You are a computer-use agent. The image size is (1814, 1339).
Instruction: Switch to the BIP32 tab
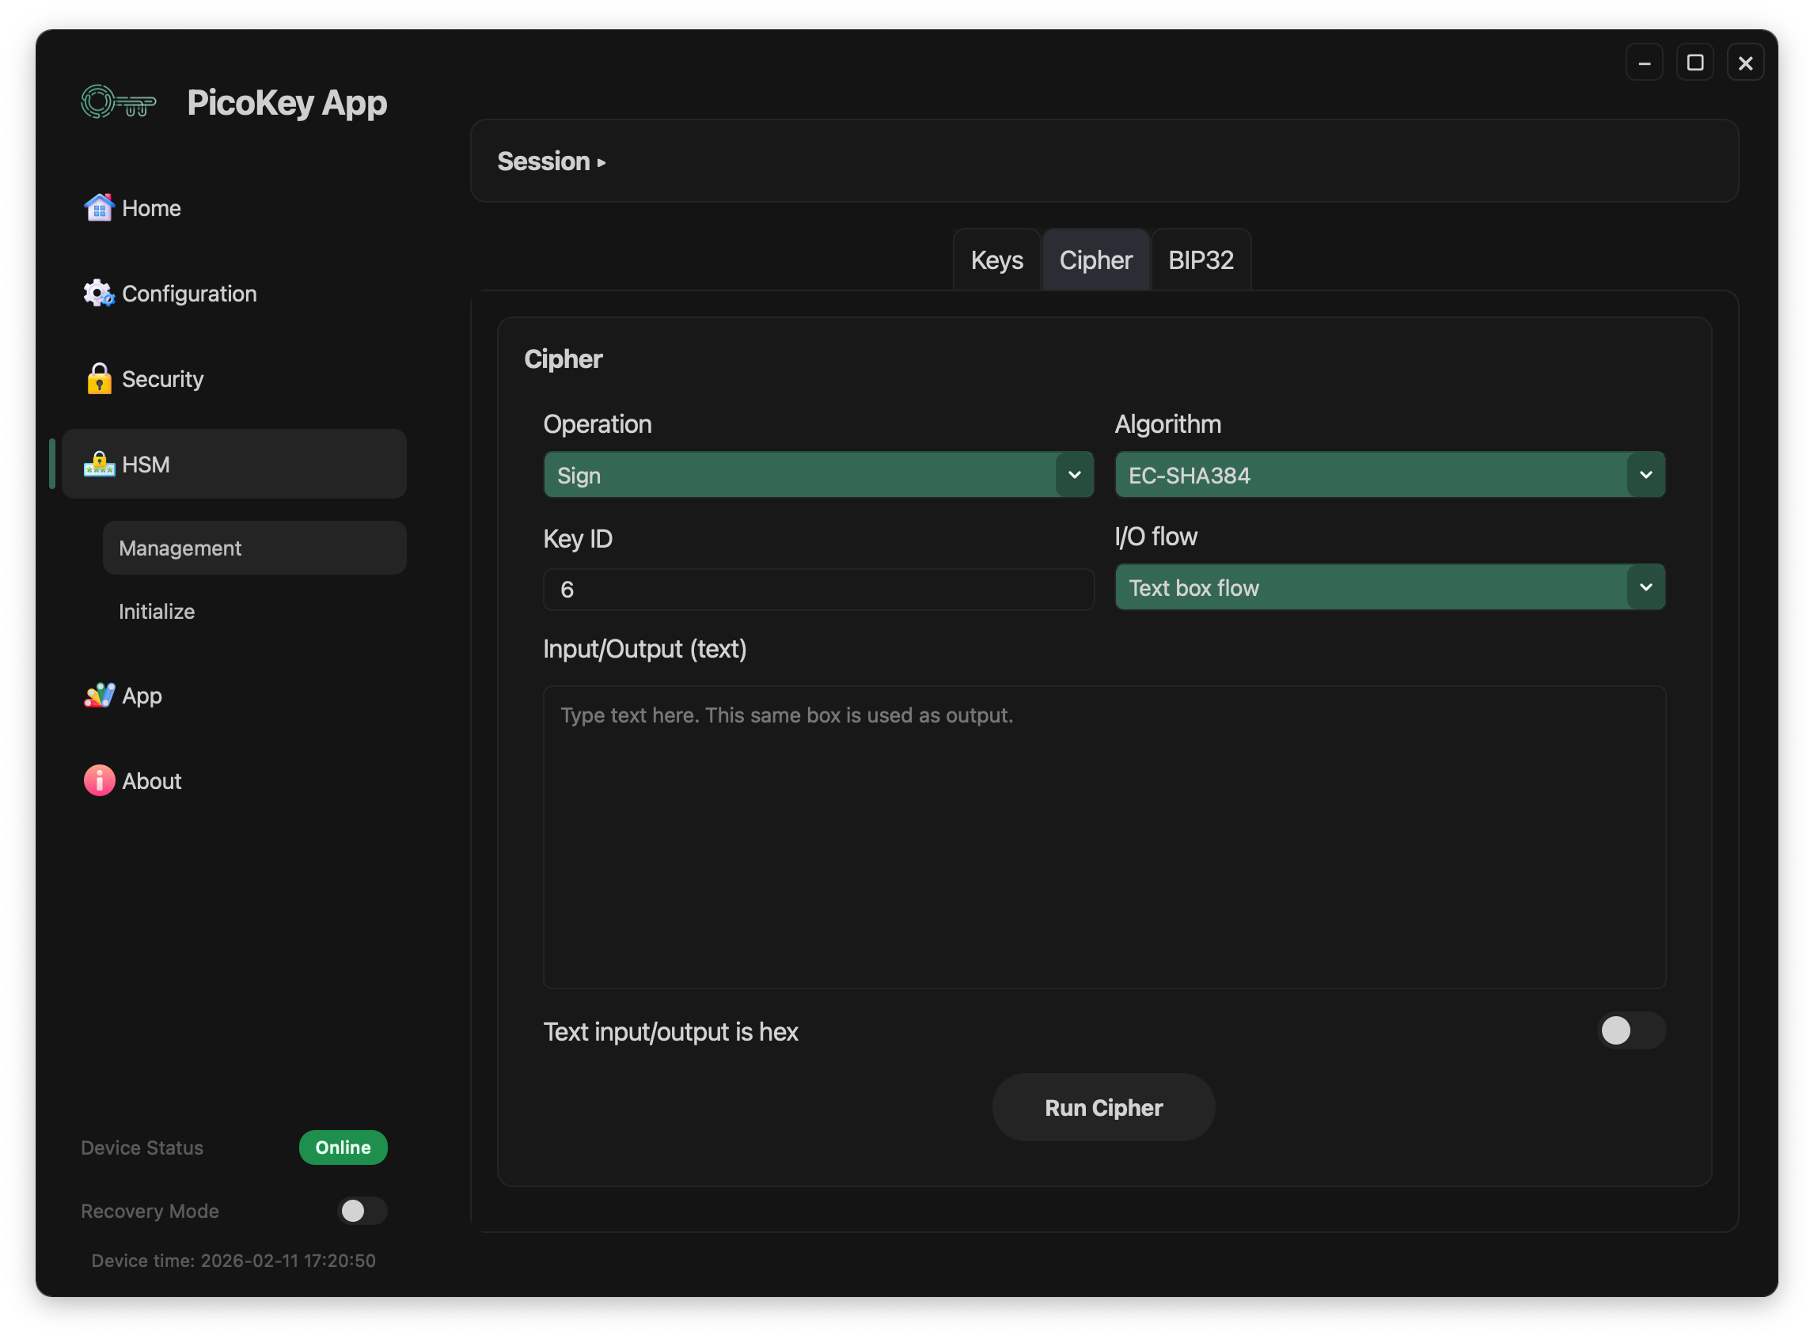pos(1201,260)
